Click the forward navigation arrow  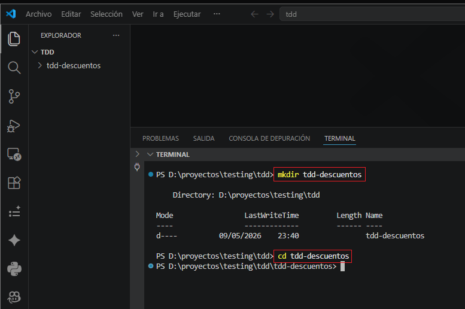click(x=270, y=14)
